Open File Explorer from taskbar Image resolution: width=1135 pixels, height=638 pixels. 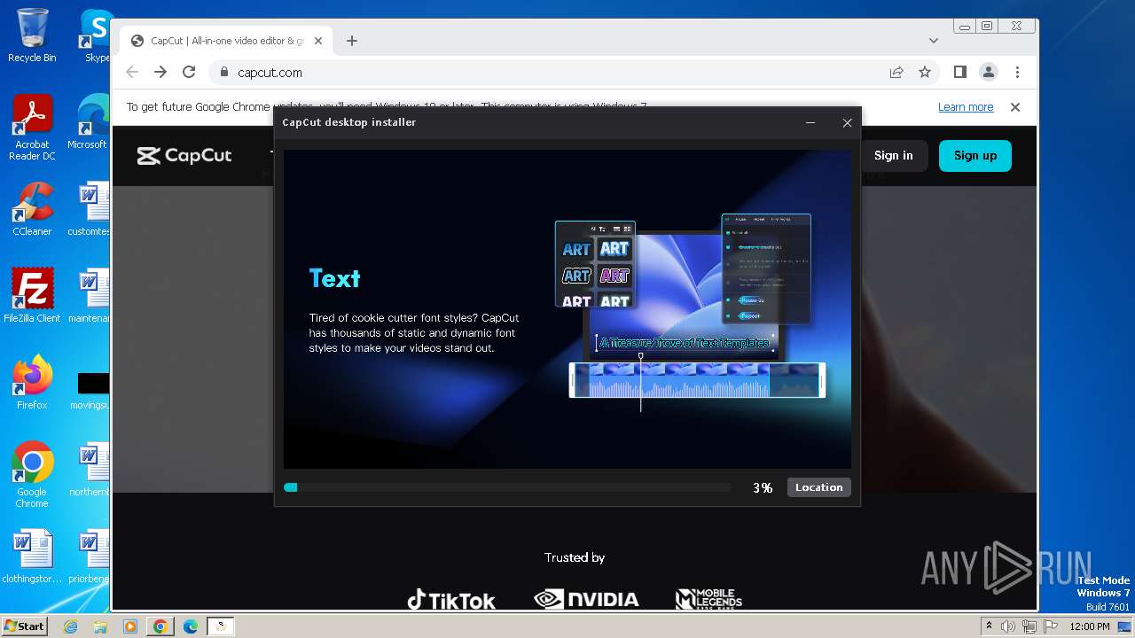tap(100, 626)
